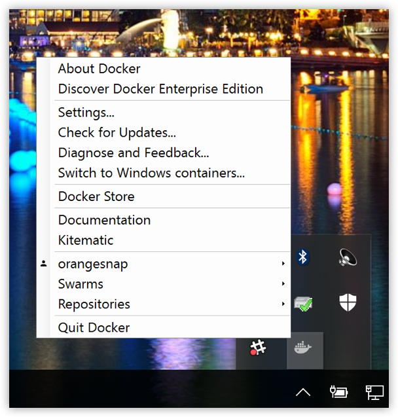Click the battery power icon in taskbar
398x417 pixels.
coord(338,392)
